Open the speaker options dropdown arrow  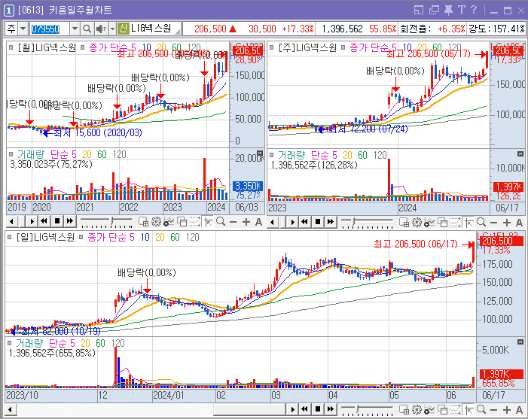point(112,29)
